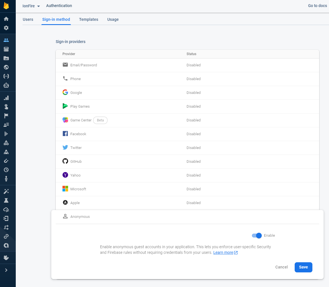Click the Firebase flame logo
The height and width of the screenshot is (287, 329).
[x=6, y=6]
